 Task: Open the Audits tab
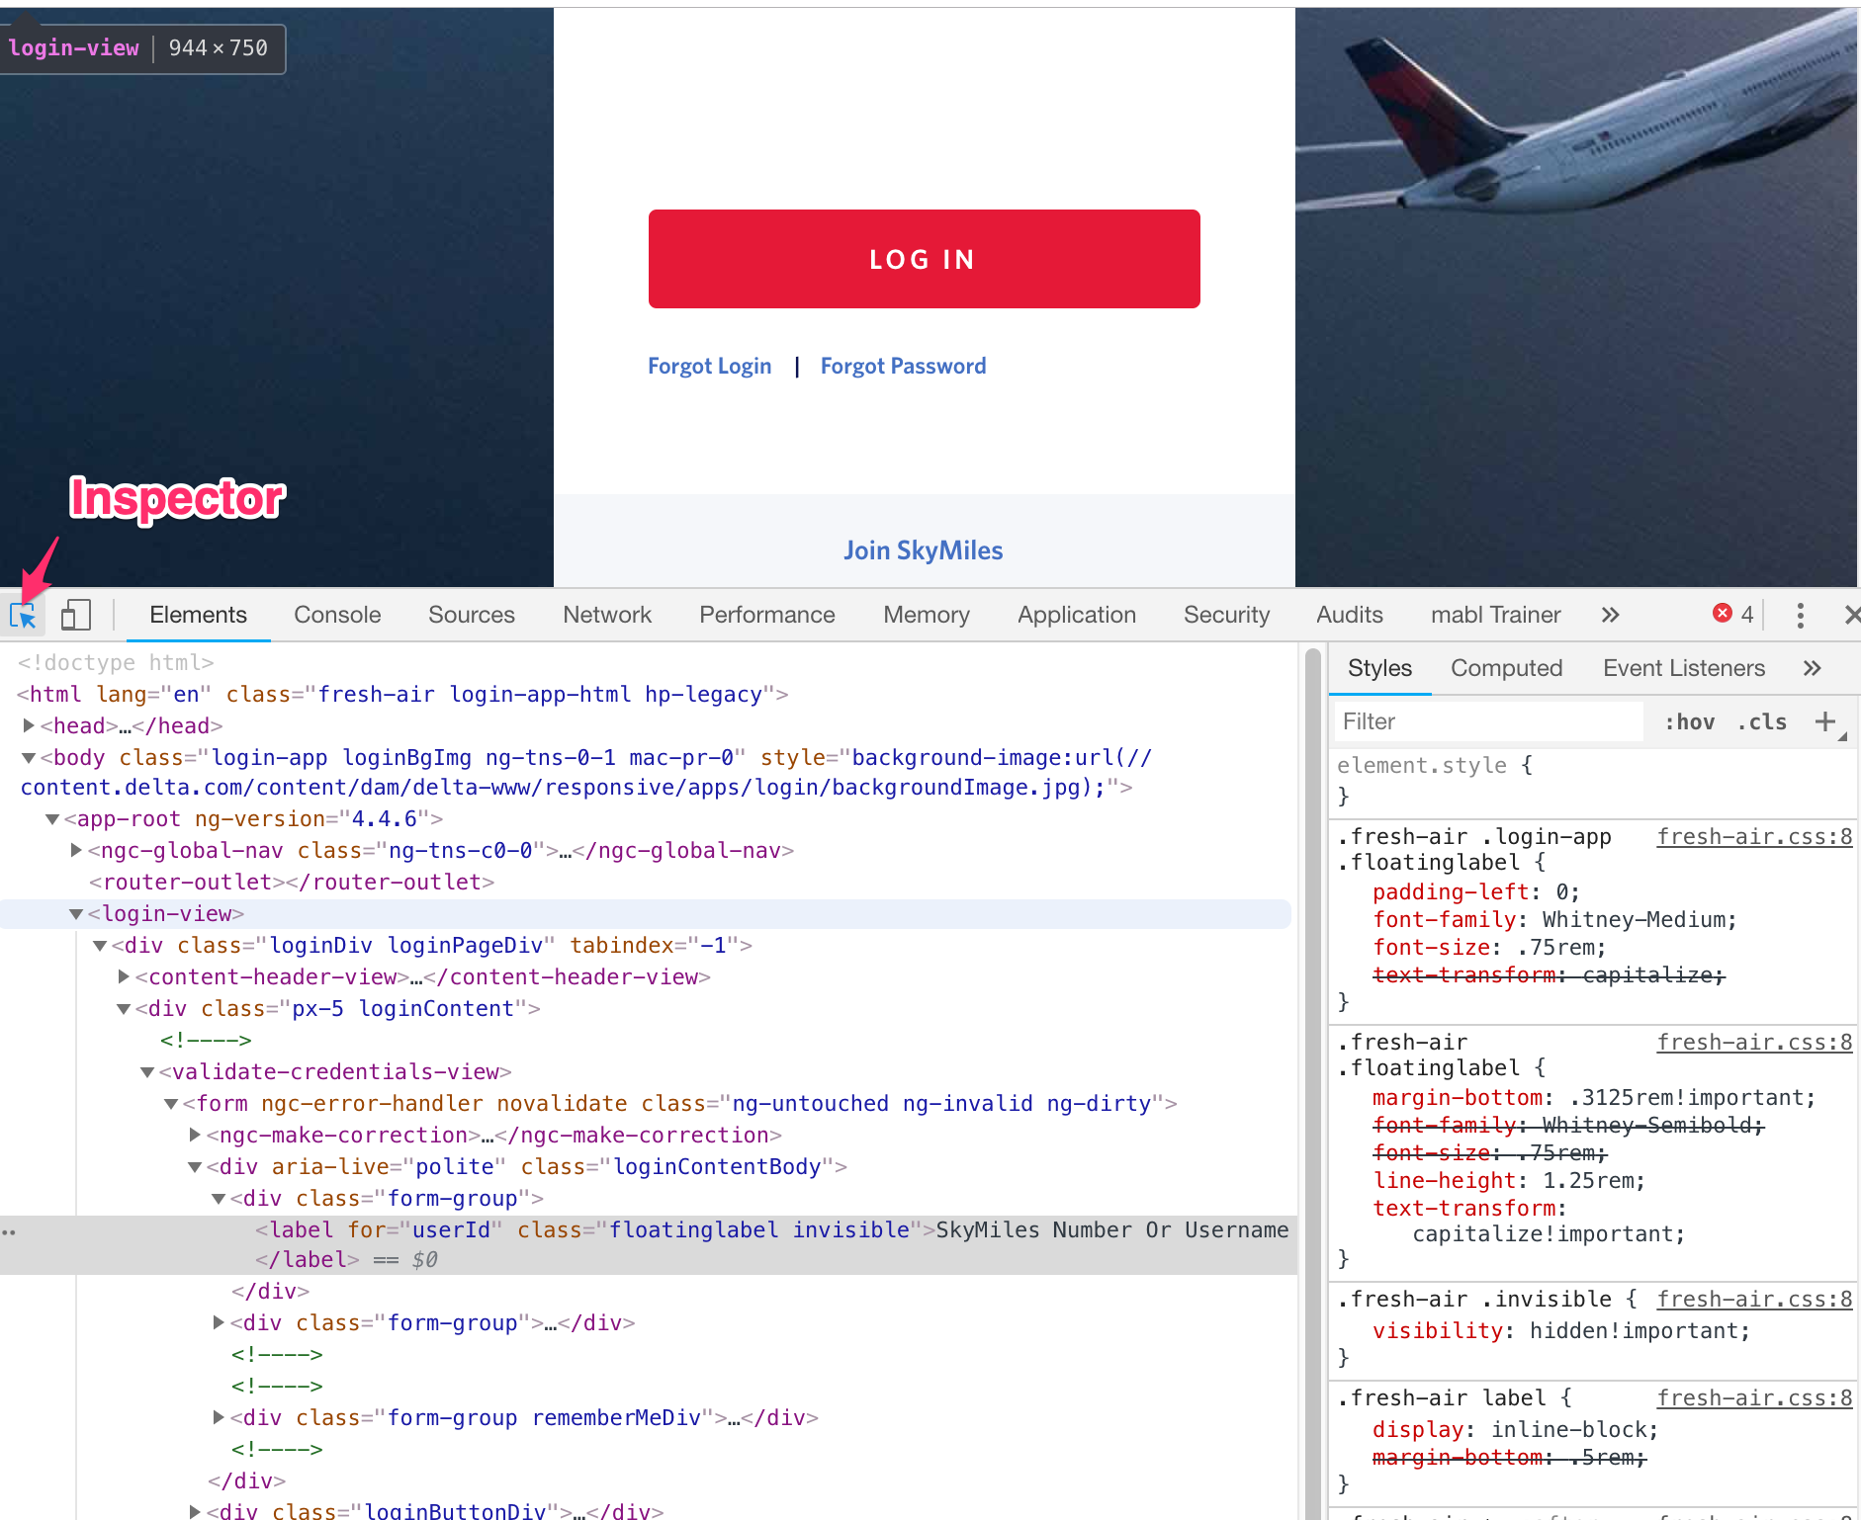point(1349,615)
